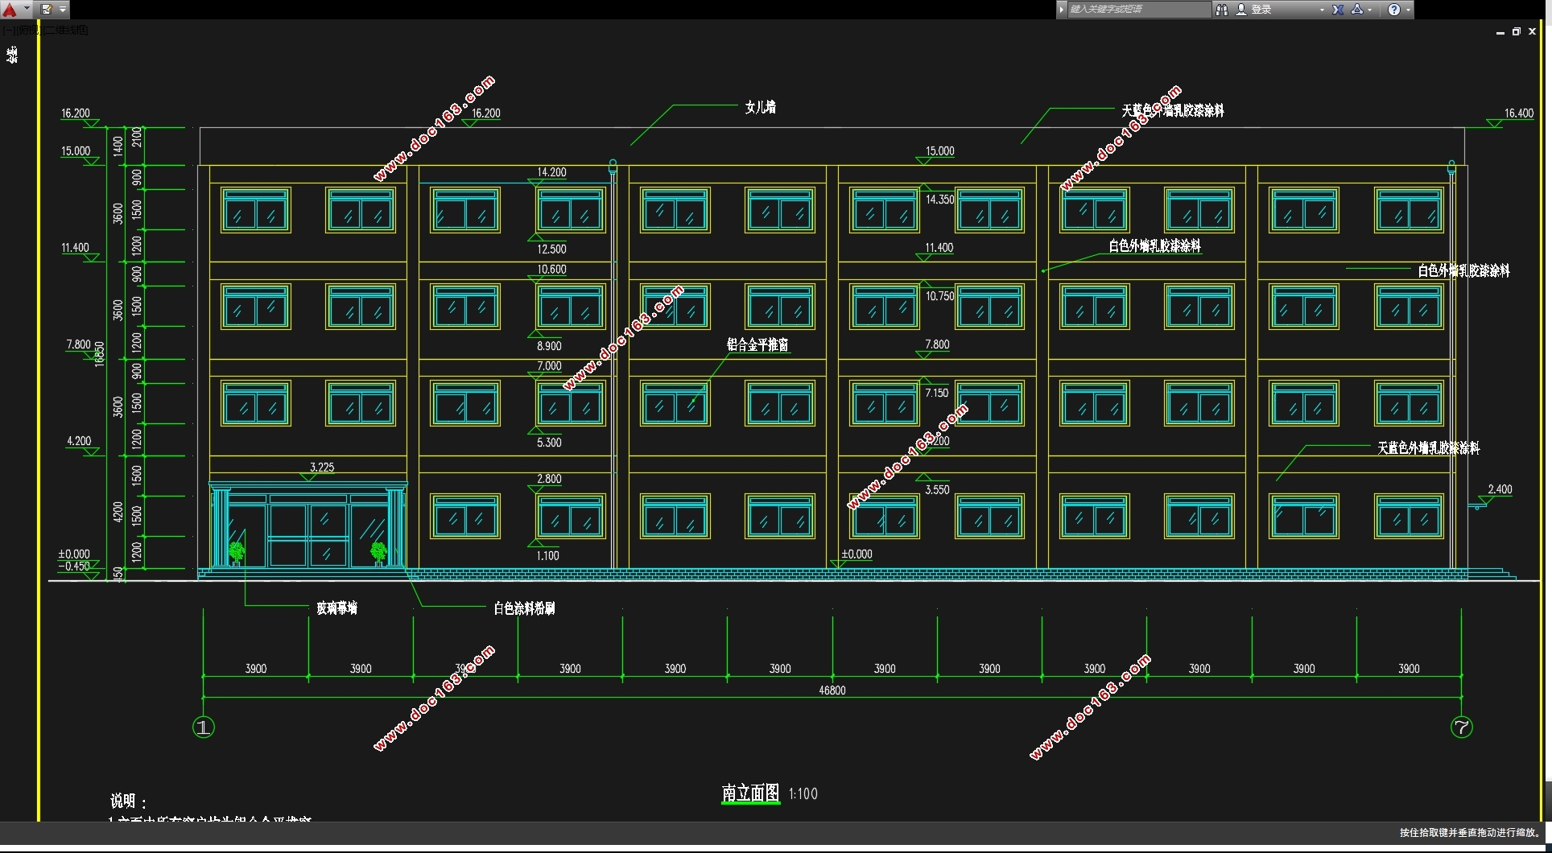This screenshot has height=853, width=1552.
Task: Select the 玻璃幕墙 annotation
Action: pyautogui.click(x=336, y=608)
